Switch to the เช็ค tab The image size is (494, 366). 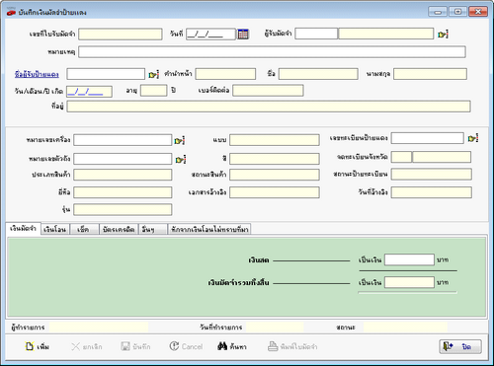84,229
